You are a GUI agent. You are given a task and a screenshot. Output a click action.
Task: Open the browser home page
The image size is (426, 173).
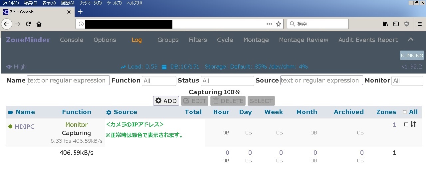click(39, 24)
